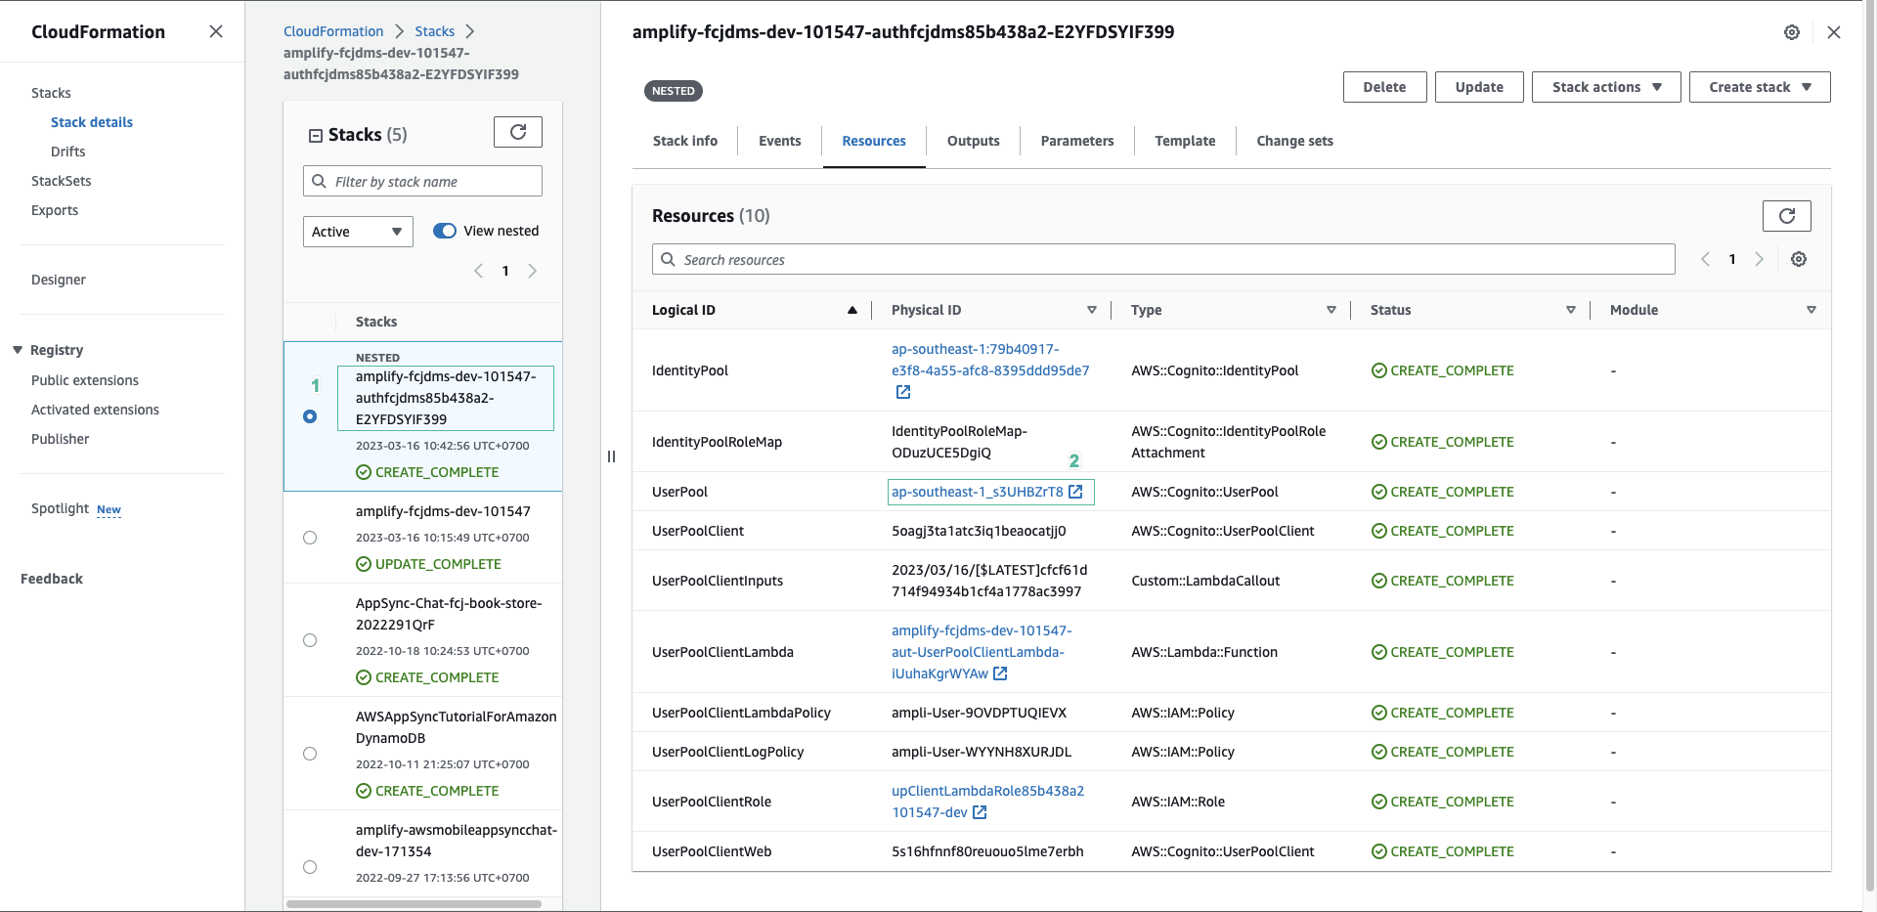
Task: Open Public extensions in sidebar
Action: pyautogui.click(x=85, y=380)
